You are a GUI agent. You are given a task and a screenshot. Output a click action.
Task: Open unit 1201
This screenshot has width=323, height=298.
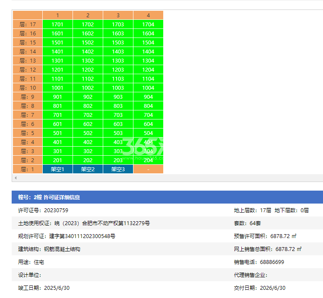point(57,69)
